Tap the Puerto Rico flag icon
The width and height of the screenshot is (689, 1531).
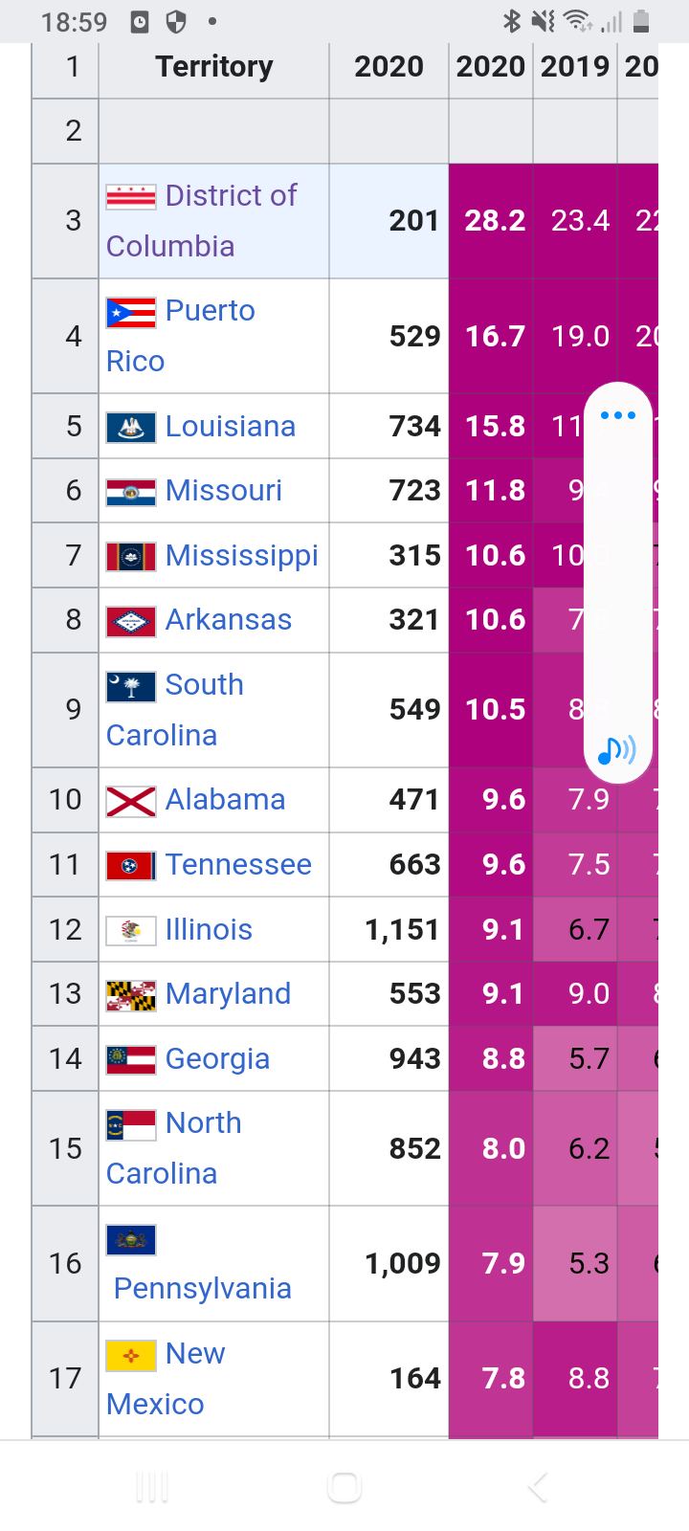click(x=131, y=312)
